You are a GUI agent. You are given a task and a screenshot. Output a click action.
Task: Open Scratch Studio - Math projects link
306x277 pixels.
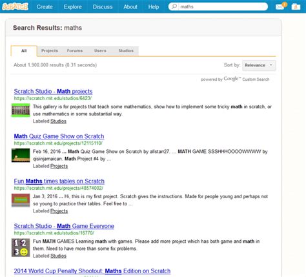pyautogui.click(x=53, y=92)
